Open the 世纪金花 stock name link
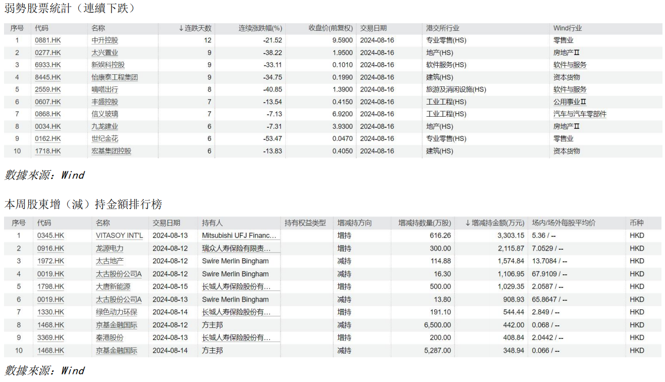Screen dimensions: 665x382 click(105, 138)
